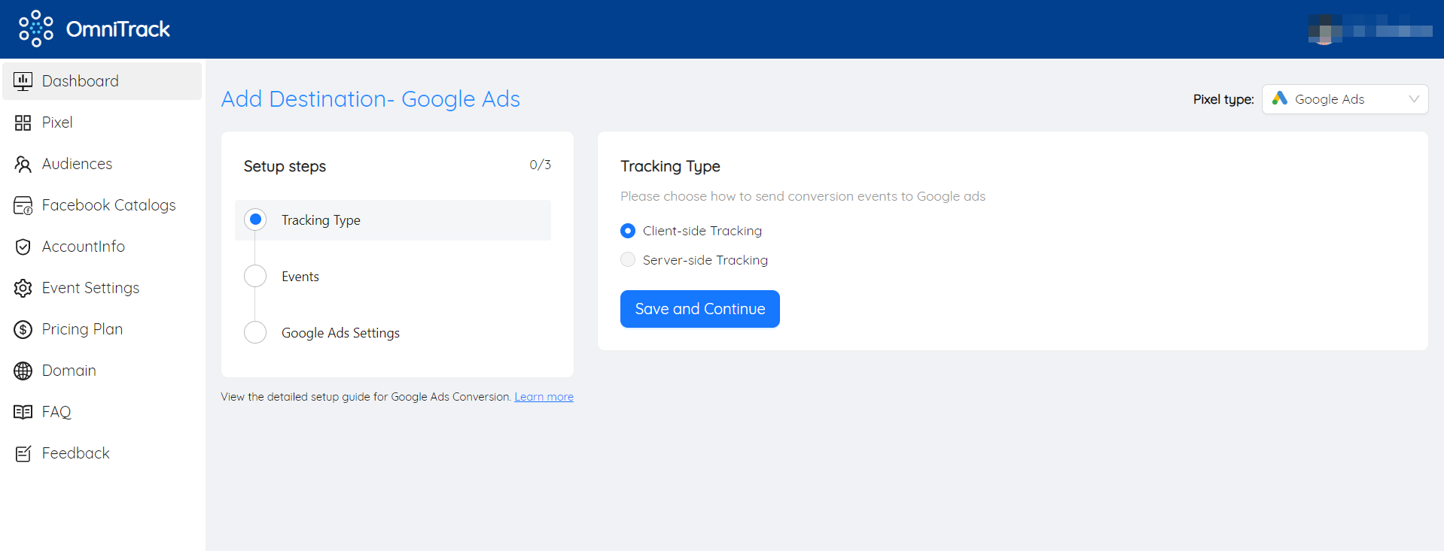This screenshot has height=551, width=1444.
Task: Open Dashboard menu item
Action: click(102, 81)
